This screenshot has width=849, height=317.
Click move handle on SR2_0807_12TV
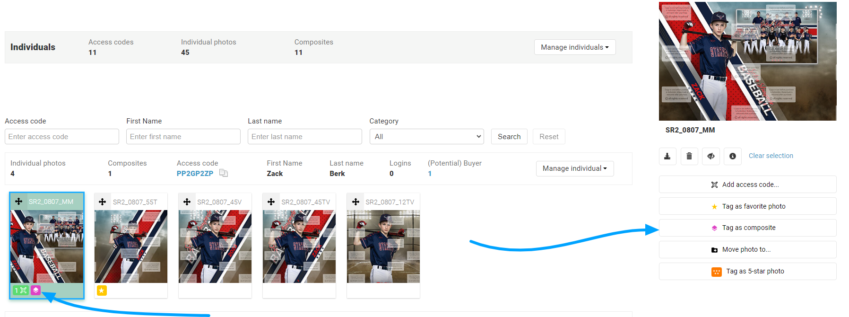[x=355, y=202]
